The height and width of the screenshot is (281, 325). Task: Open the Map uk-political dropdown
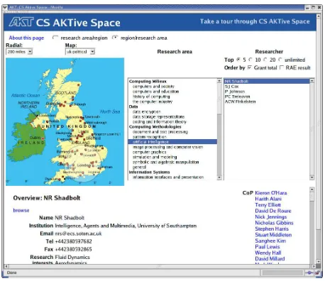(80, 52)
